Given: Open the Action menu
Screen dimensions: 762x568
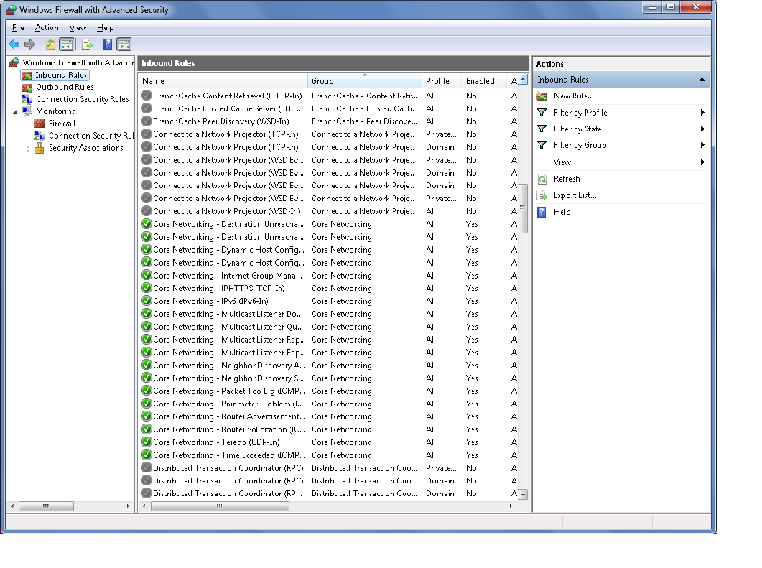Looking at the screenshot, I should [x=47, y=28].
